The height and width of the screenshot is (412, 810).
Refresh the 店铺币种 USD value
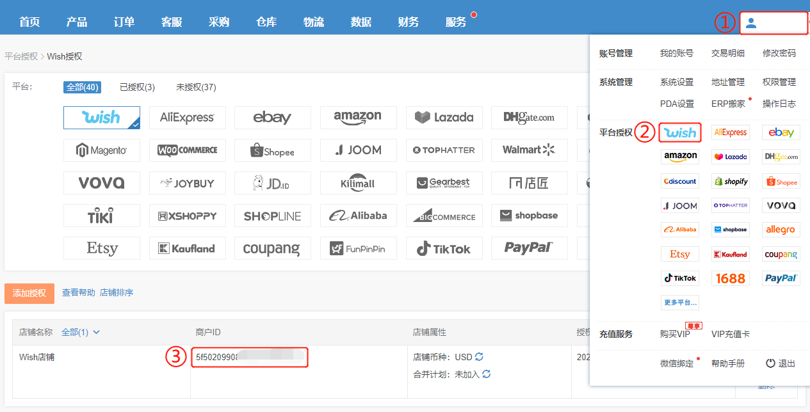[x=479, y=356]
